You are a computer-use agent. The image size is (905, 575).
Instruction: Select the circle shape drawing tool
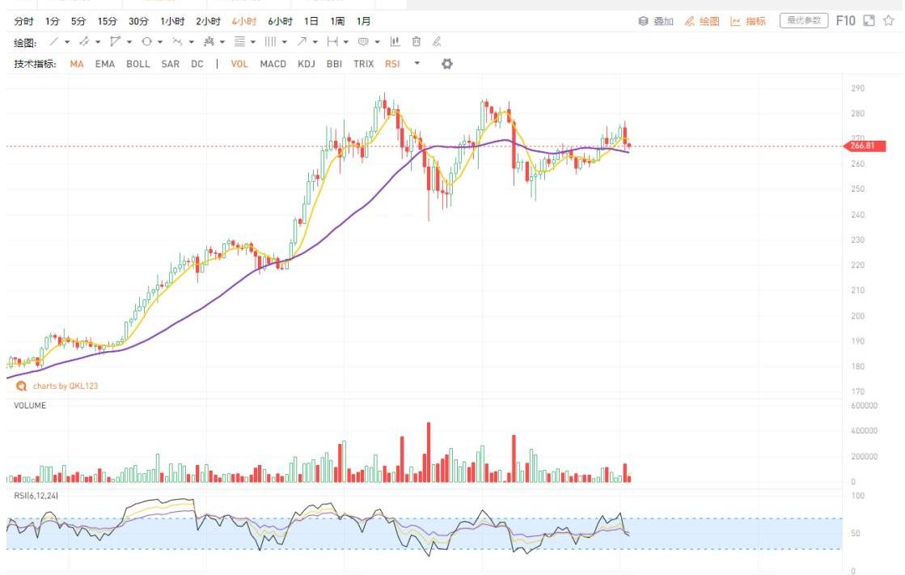[146, 42]
